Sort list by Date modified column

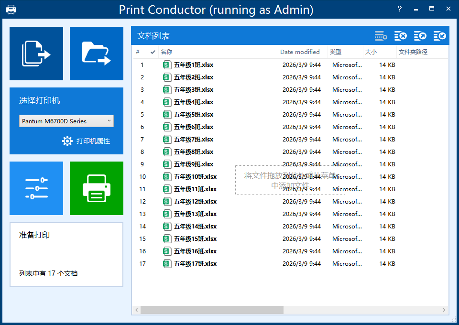[300, 52]
